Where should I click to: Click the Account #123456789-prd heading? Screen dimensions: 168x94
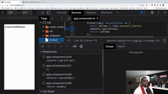15,27
